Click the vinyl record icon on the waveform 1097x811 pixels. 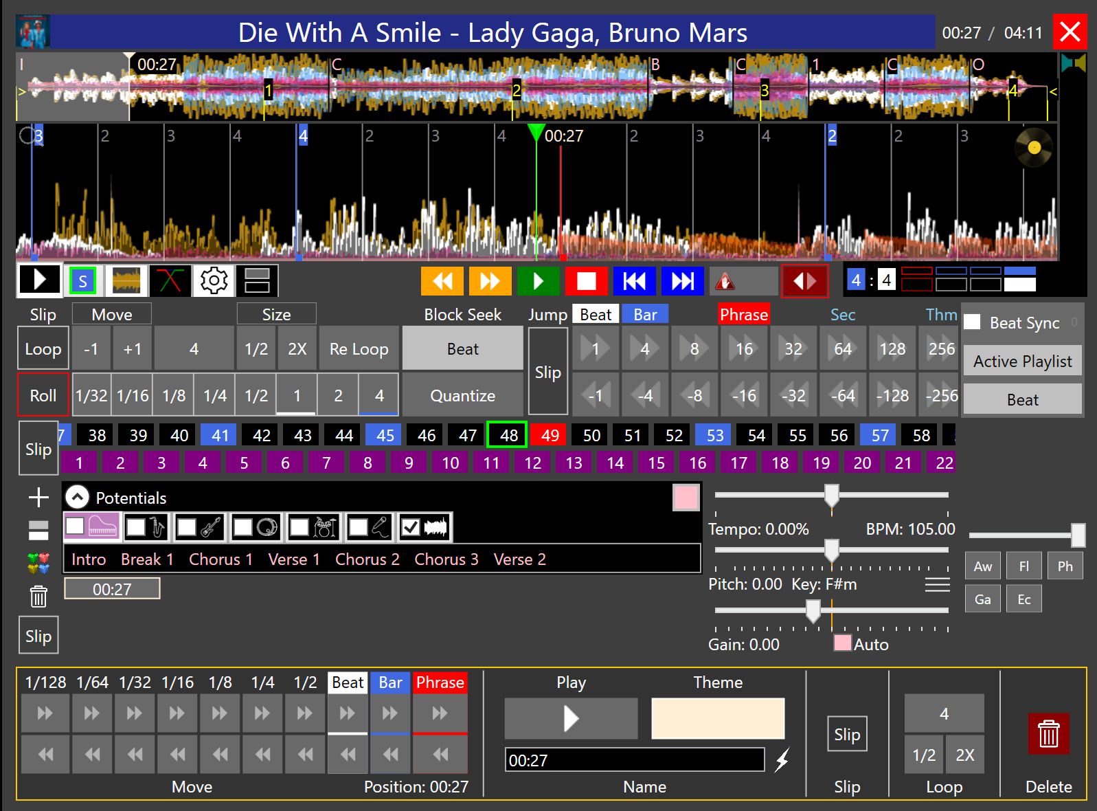coord(1034,147)
